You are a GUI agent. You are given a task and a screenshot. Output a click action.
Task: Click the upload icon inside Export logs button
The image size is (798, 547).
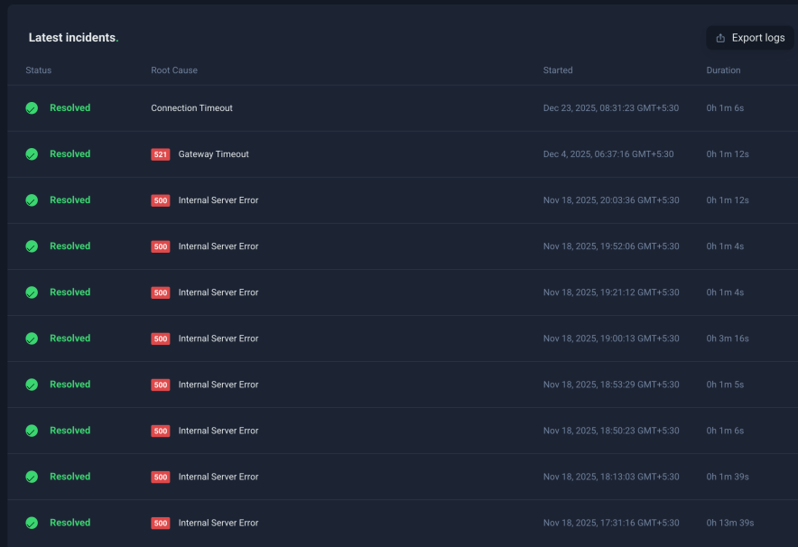coord(721,38)
